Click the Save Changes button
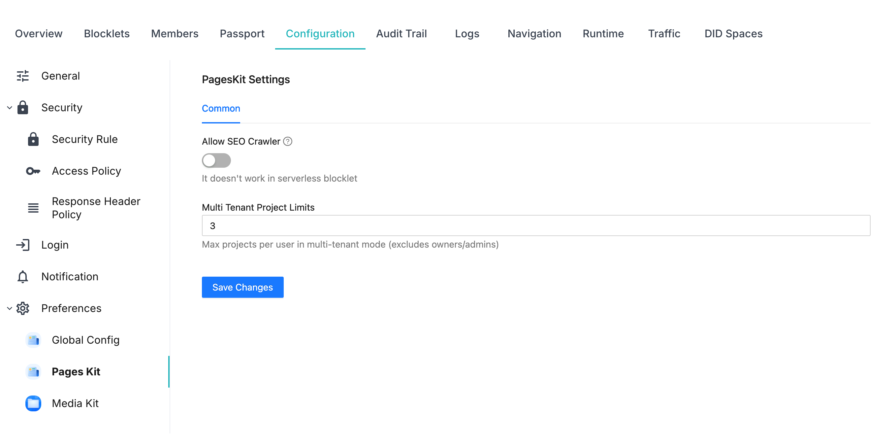896x447 pixels. 242,287
